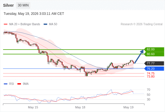Click the blue RSI legend swatch

click(x=6, y=84)
